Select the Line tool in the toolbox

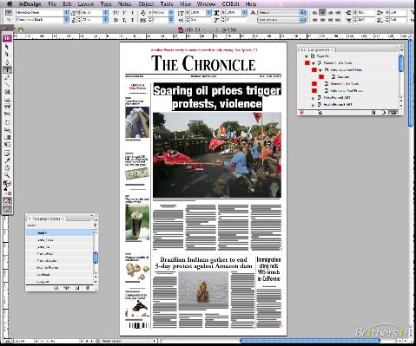7,84
